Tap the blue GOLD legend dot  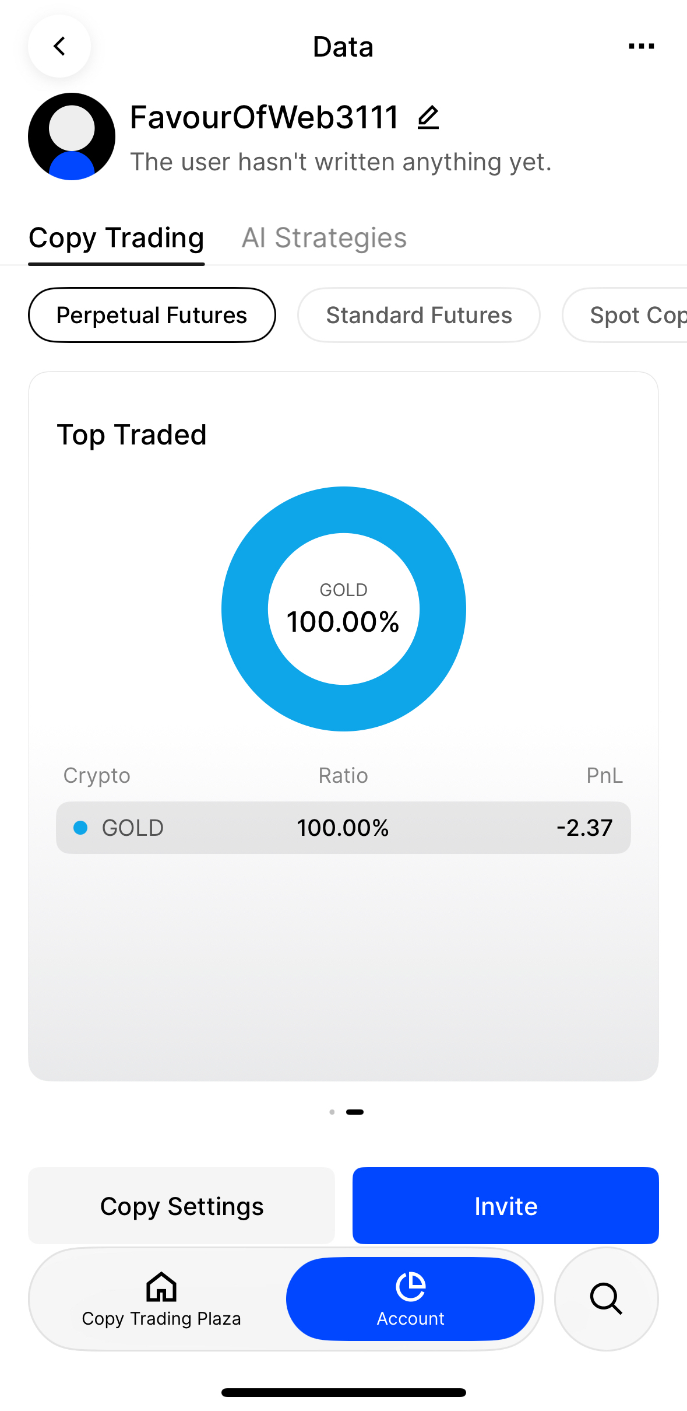80,828
